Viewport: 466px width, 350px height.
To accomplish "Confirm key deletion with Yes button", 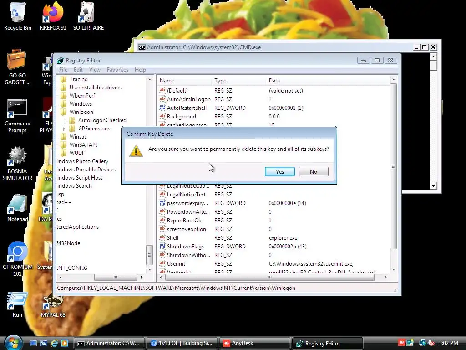I will tap(280, 171).
